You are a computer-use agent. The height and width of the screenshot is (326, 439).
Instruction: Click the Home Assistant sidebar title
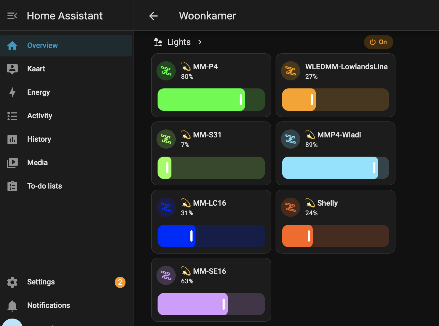coord(65,16)
